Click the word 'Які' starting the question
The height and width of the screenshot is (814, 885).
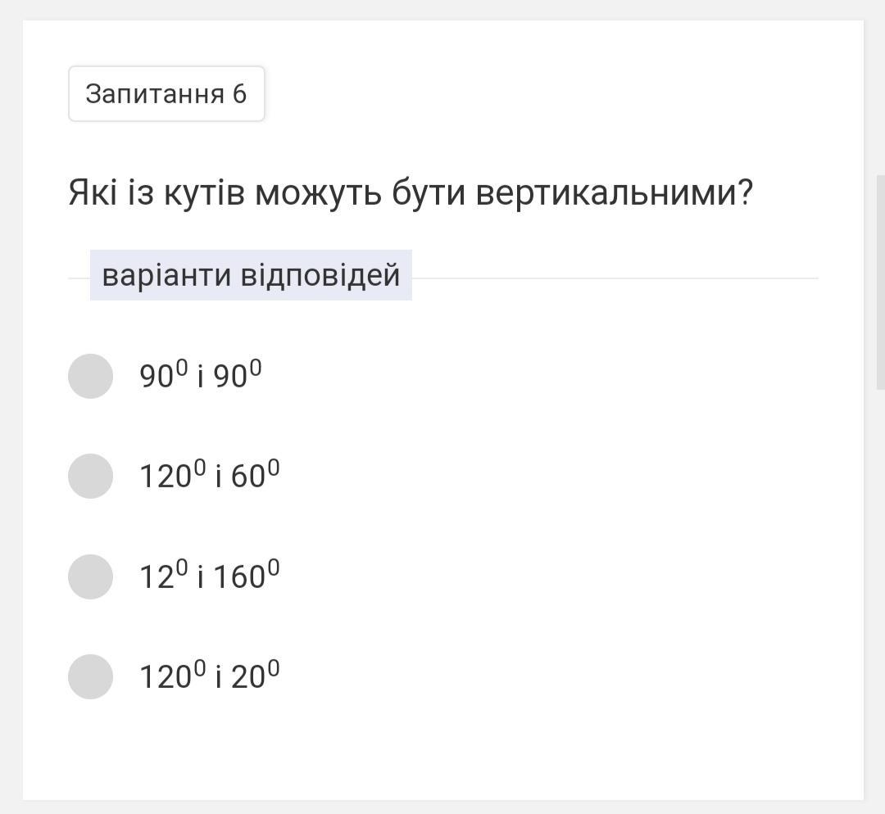coord(93,193)
